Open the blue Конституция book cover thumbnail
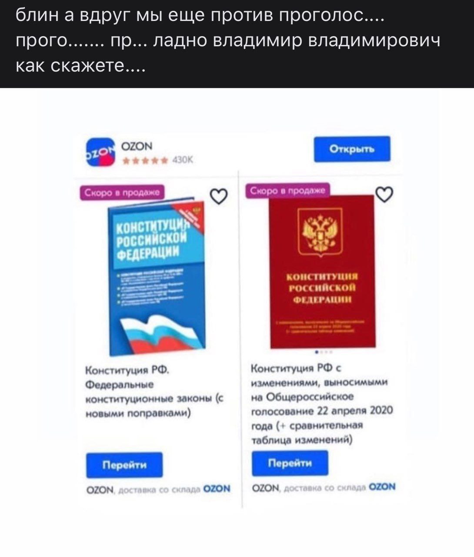Viewport: 474px width, 557px height. [157, 276]
